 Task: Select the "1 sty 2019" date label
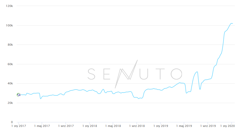coord(160,126)
